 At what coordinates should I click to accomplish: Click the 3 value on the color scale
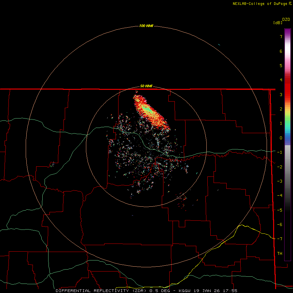tap(281, 94)
